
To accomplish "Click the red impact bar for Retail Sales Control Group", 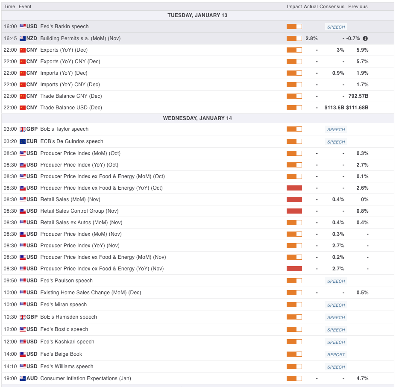I will (x=294, y=211).
